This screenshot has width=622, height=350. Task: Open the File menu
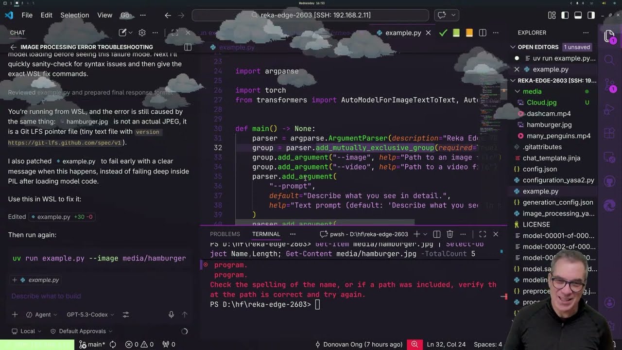(x=27, y=15)
